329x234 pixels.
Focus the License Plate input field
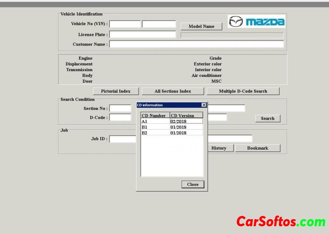(142, 35)
